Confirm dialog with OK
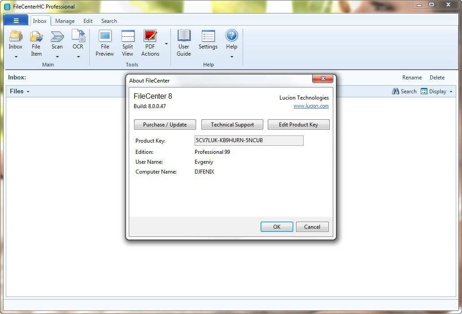The height and width of the screenshot is (314, 462). coord(277,227)
